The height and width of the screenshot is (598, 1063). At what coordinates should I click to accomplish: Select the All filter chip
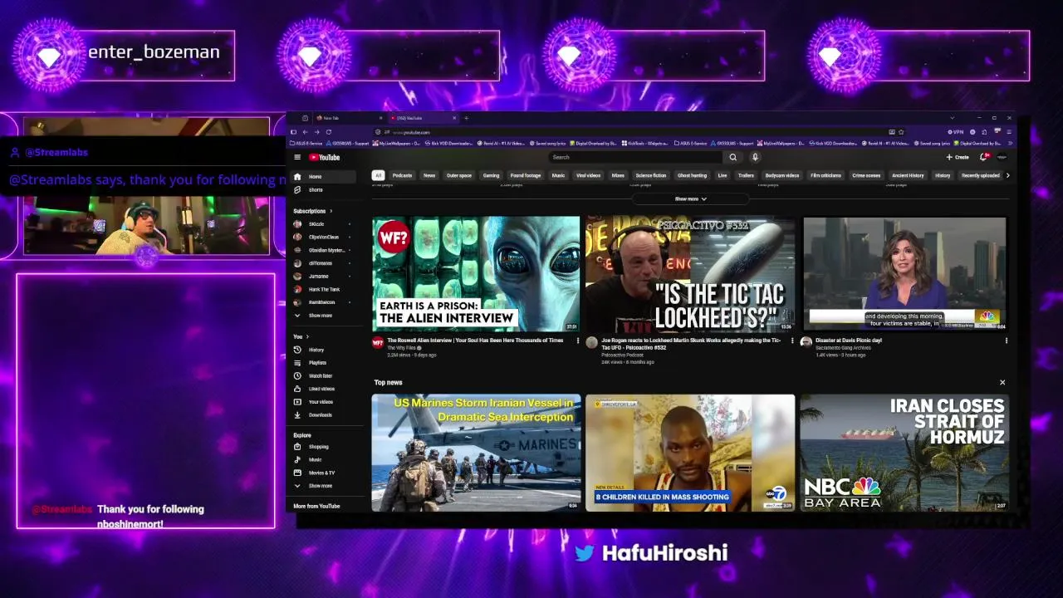tap(378, 175)
